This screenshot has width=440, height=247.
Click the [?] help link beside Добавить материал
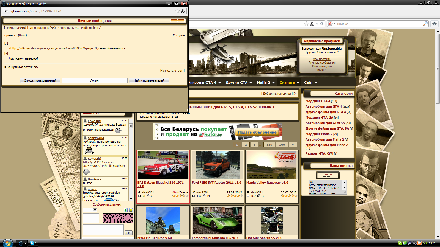coord(295,94)
